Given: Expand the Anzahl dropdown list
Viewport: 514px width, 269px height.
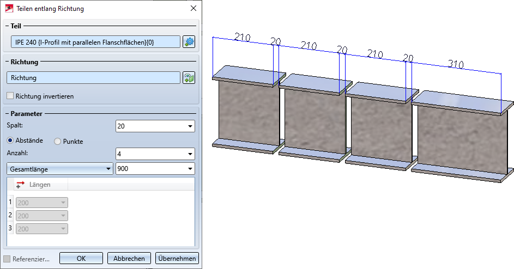Looking at the screenshot, I should [190, 154].
